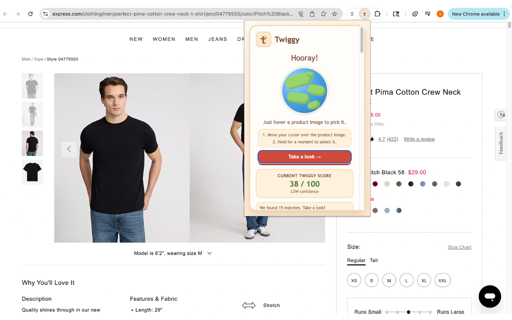Reload the Express product page
The image size is (512, 320).
[x=30, y=13]
